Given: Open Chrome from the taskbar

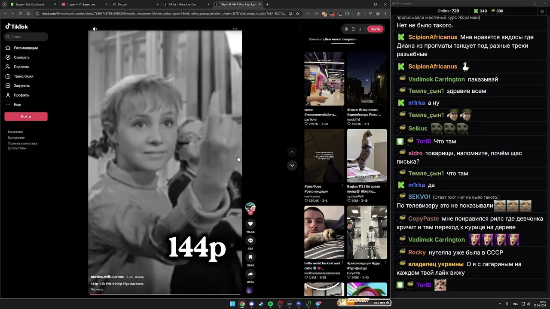Looking at the screenshot, I should [242, 304].
